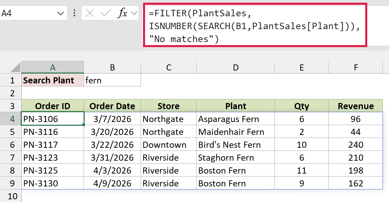Click date cell 3/7/2026
Image resolution: width=389 pixels, height=202 pixels.
coord(112,119)
